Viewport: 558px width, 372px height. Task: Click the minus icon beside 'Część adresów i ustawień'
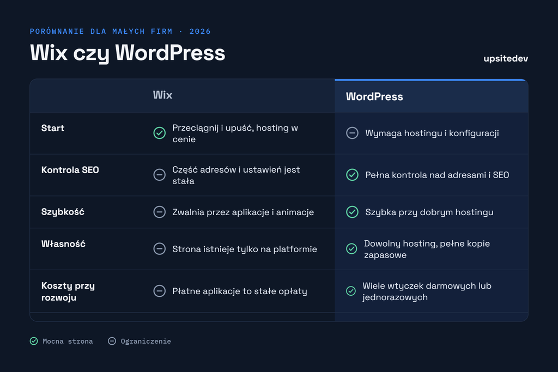(160, 175)
